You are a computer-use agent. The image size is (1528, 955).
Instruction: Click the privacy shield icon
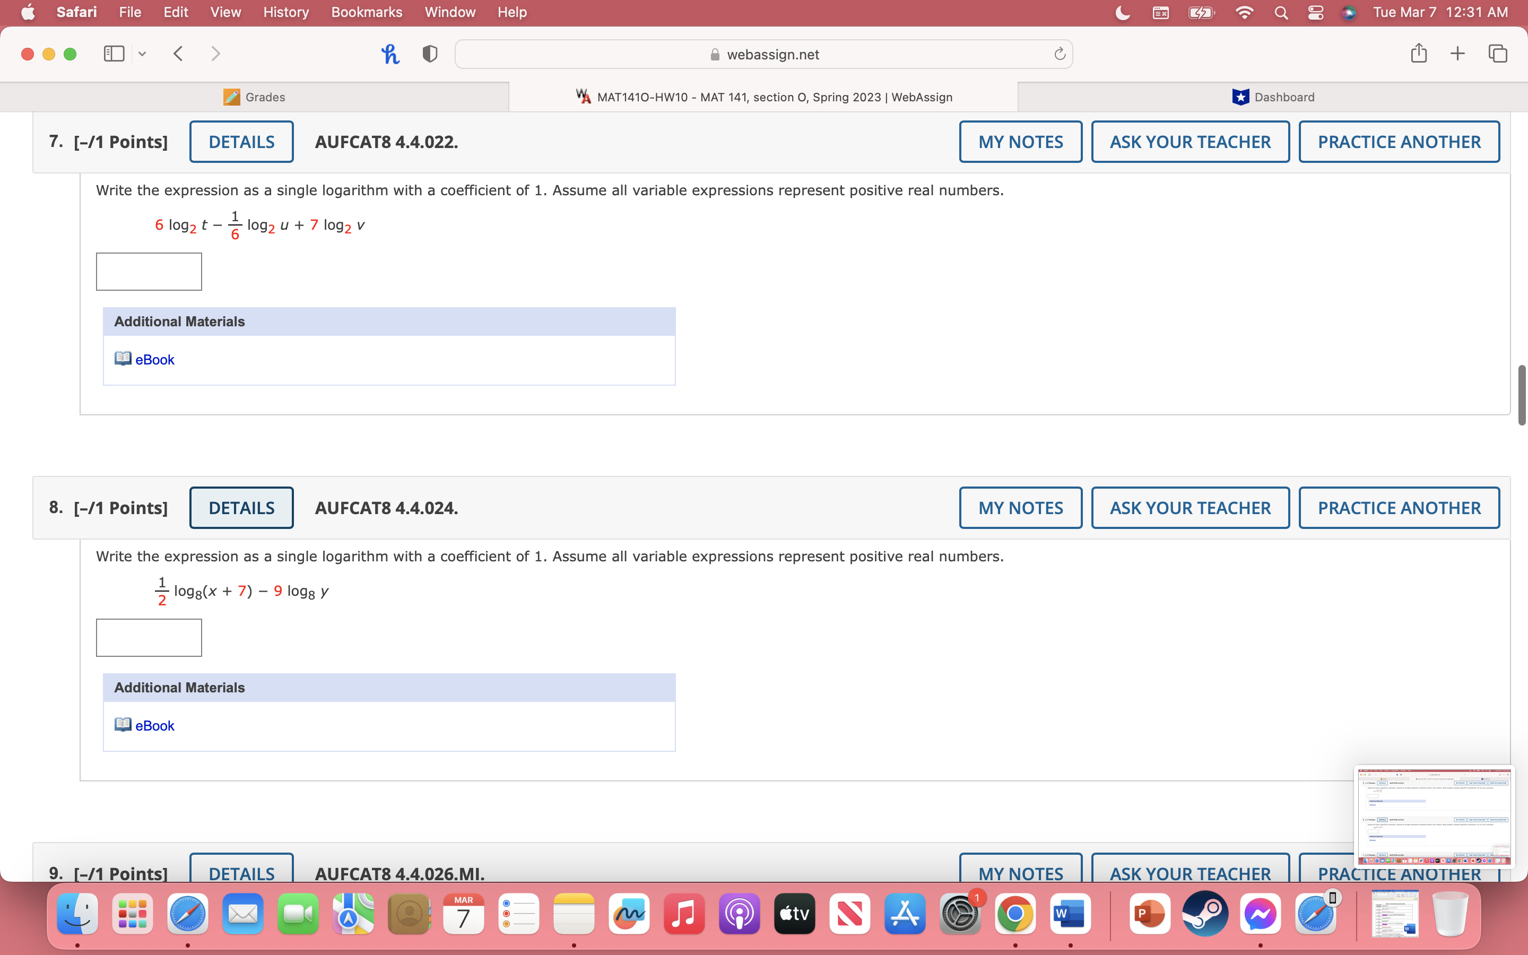430,54
